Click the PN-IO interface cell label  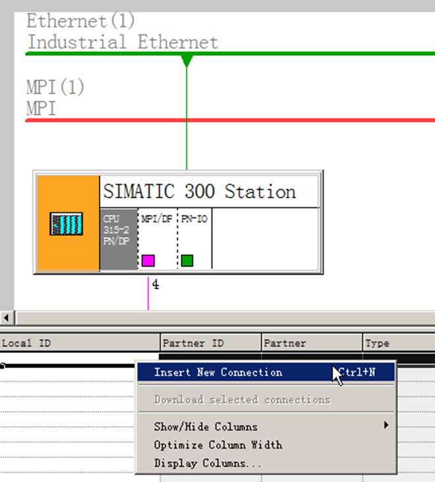pos(194,219)
